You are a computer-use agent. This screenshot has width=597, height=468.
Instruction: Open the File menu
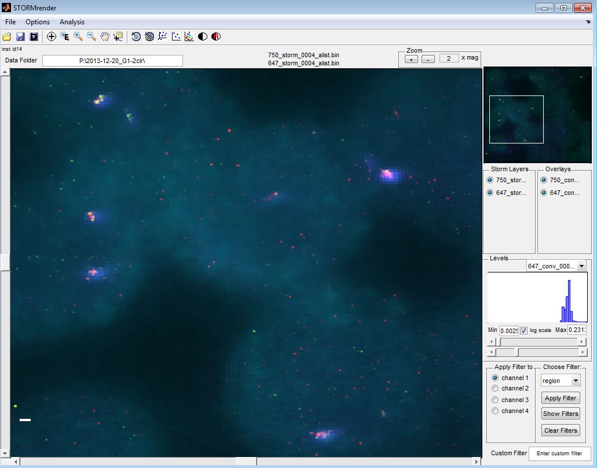pos(10,22)
